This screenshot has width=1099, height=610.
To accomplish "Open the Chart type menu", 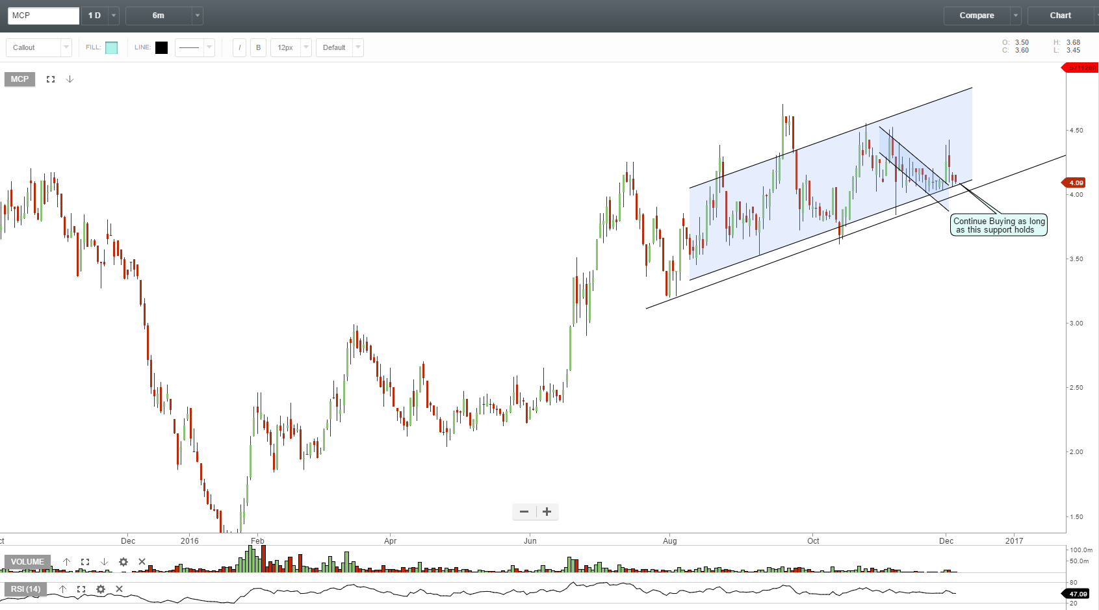I will coord(1061,15).
